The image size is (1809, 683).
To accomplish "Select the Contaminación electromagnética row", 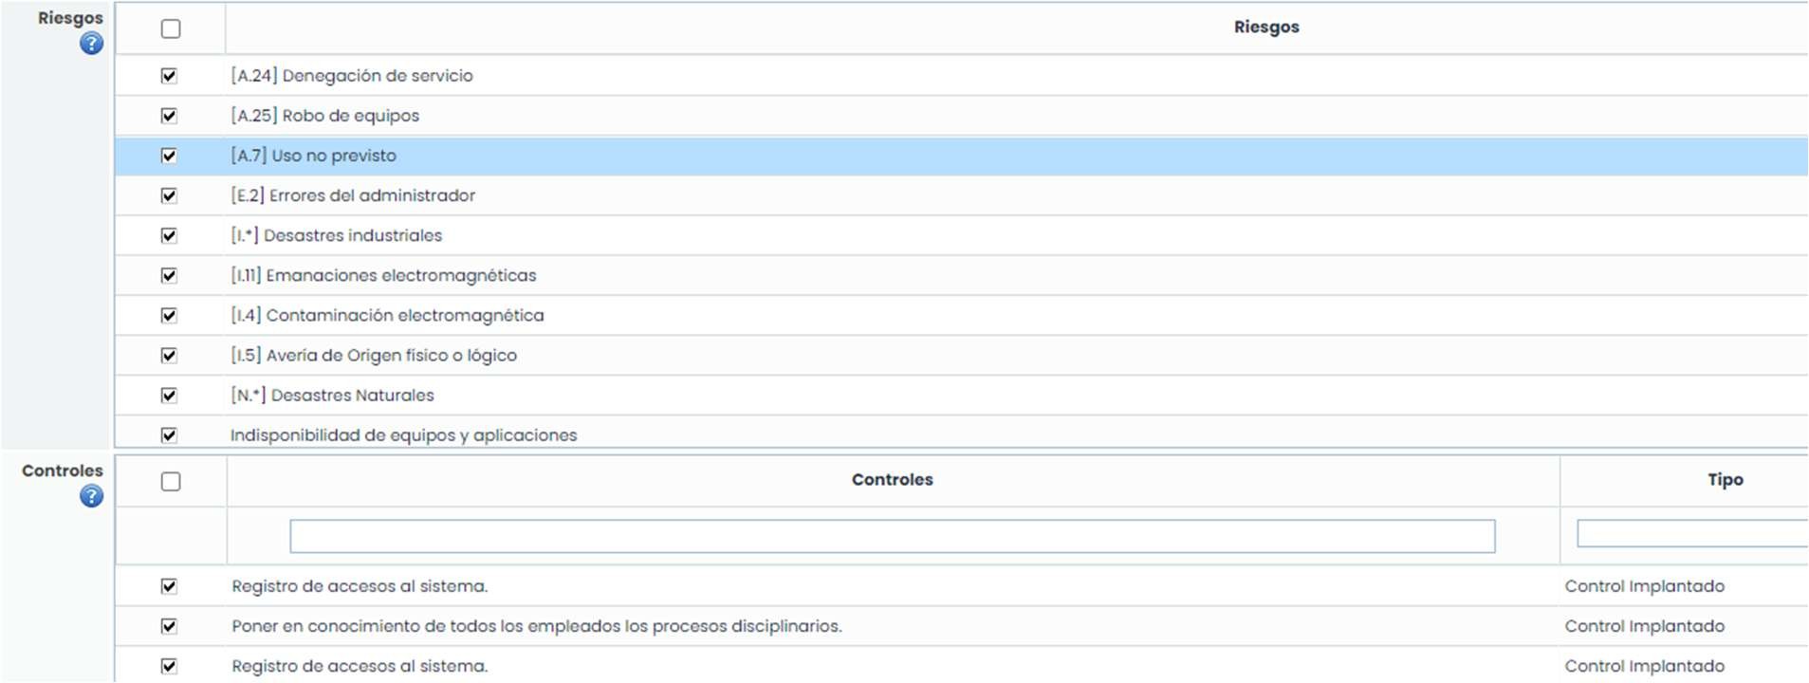I will (x=405, y=316).
